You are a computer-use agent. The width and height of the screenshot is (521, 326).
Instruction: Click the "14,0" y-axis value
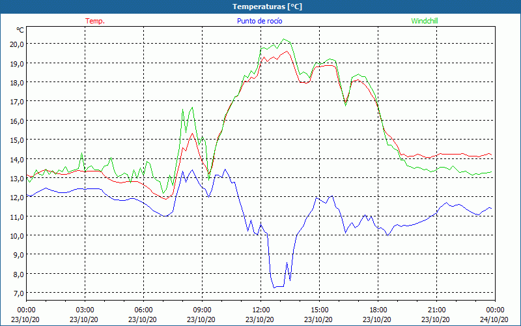point(17,159)
